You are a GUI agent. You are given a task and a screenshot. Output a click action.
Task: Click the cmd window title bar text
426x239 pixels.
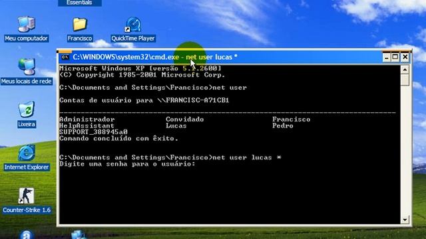(155, 57)
